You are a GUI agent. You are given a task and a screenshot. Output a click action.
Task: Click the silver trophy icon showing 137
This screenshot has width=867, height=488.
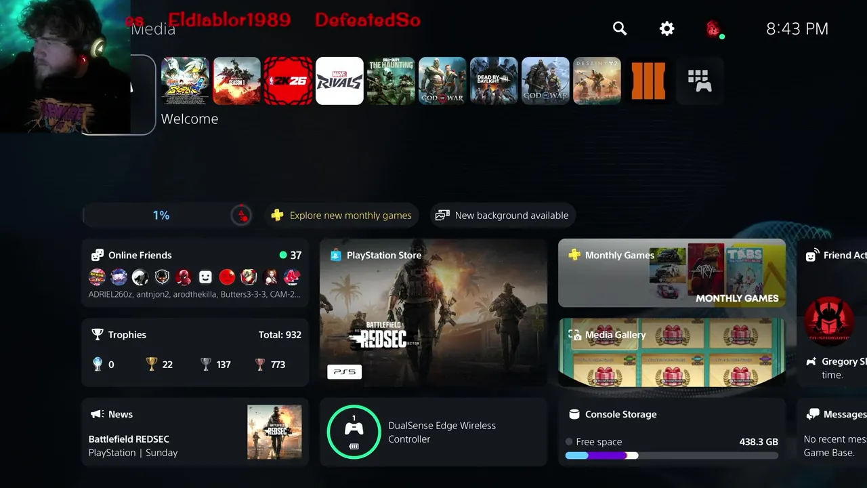coord(206,365)
